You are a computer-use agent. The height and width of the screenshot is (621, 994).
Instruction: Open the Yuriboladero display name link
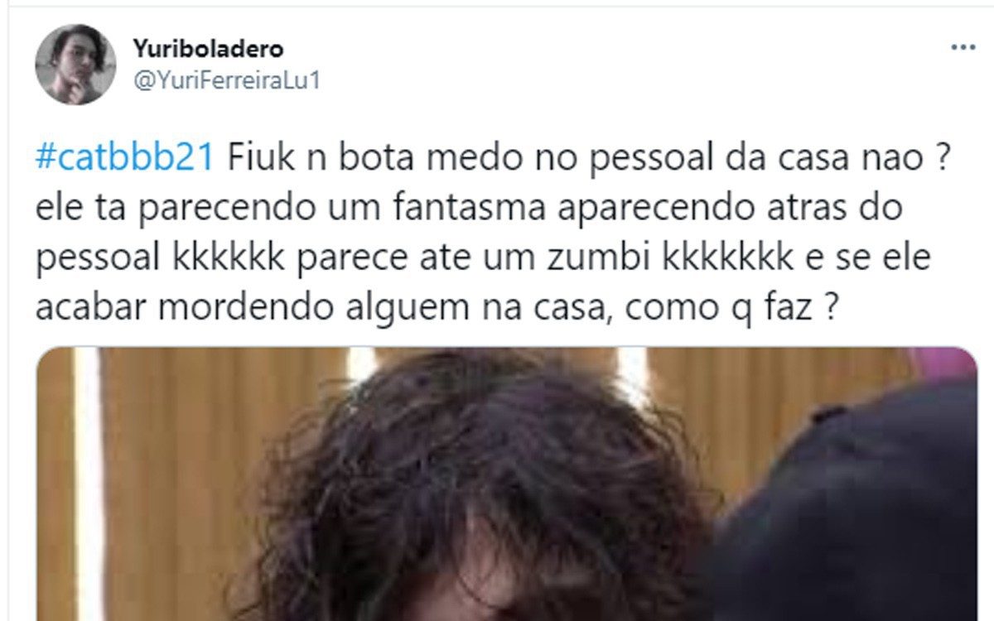coord(208,49)
